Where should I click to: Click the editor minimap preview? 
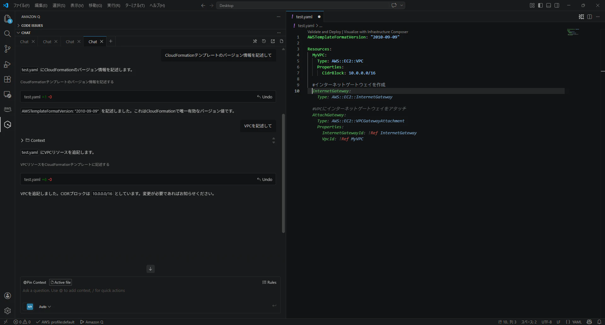pyautogui.click(x=573, y=32)
